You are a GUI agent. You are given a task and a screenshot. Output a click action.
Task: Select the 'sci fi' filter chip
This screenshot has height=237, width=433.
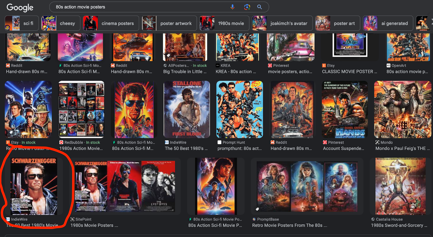(x=22, y=23)
